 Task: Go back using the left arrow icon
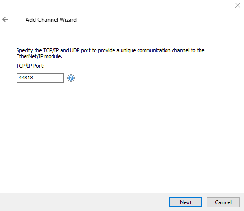pos(5,19)
